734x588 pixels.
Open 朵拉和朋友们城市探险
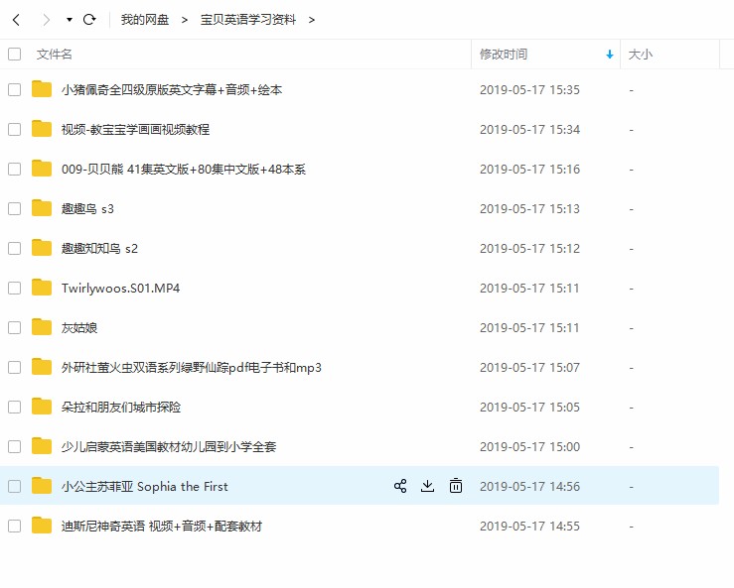tap(121, 408)
